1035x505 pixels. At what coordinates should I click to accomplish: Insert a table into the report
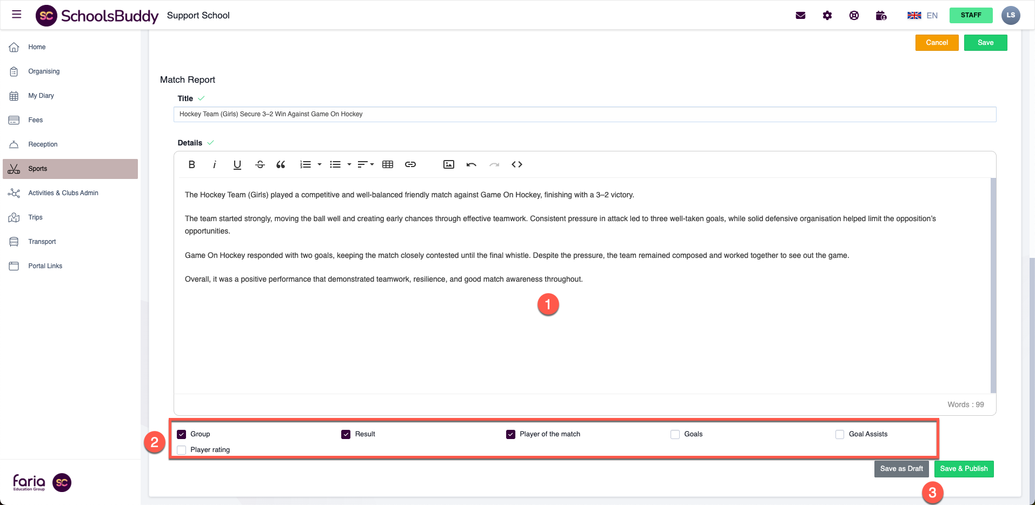point(388,164)
